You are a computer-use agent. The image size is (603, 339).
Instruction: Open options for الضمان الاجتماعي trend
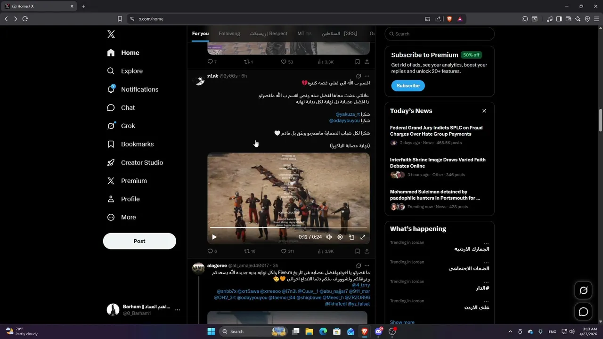(x=486, y=263)
